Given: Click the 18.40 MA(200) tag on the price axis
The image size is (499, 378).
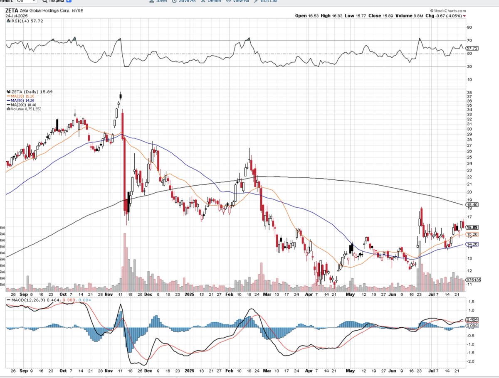Looking at the screenshot, I should point(472,205).
